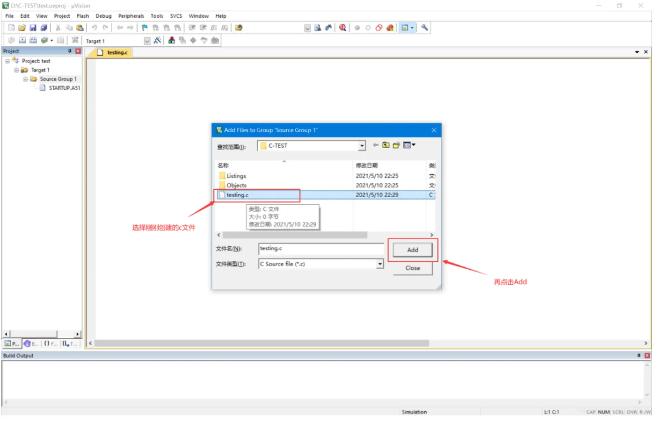Open the Flash menu
Viewport: 655px width, 429px height.
[83, 16]
